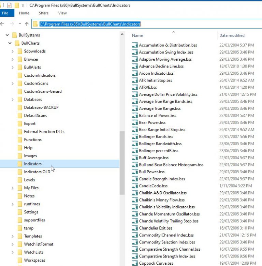The height and width of the screenshot is (266, 262).
Task: Click Buff Average.bss file icon
Action: click(x=135, y=158)
